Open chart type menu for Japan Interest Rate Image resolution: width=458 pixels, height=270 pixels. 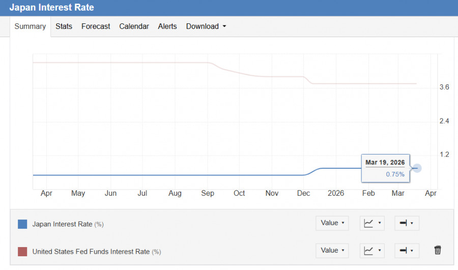[x=373, y=223]
